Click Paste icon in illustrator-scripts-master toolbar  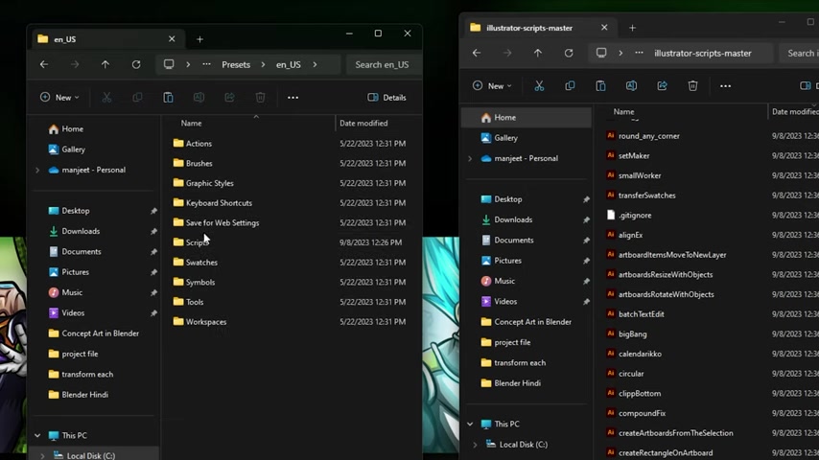click(600, 86)
